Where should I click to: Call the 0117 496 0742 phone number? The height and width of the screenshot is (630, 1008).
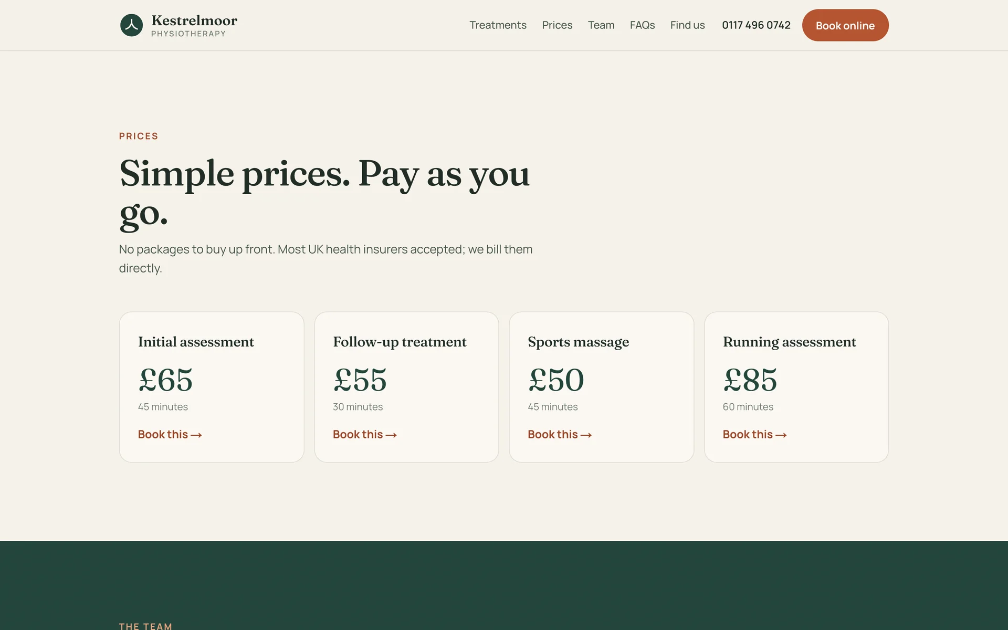756,25
